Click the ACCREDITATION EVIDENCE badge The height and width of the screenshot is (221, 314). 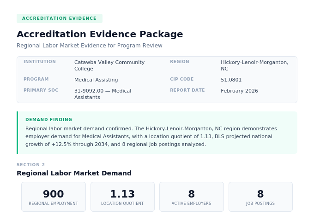[x=60, y=18]
